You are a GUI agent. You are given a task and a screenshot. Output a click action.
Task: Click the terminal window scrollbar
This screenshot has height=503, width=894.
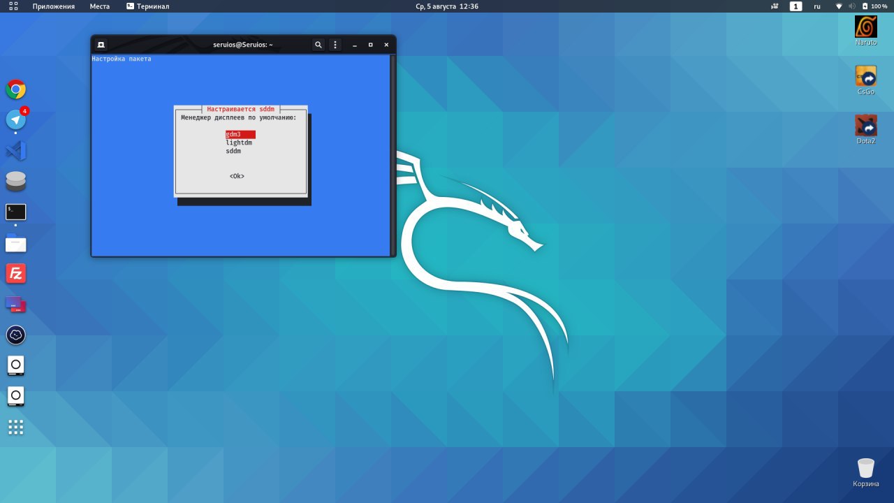click(393, 155)
